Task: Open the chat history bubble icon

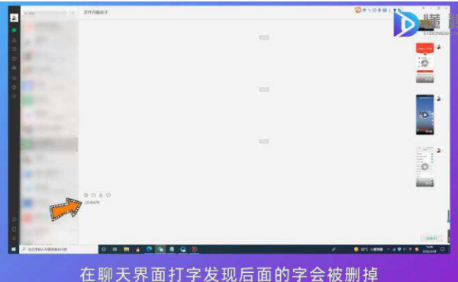Action: pyautogui.click(x=108, y=195)
